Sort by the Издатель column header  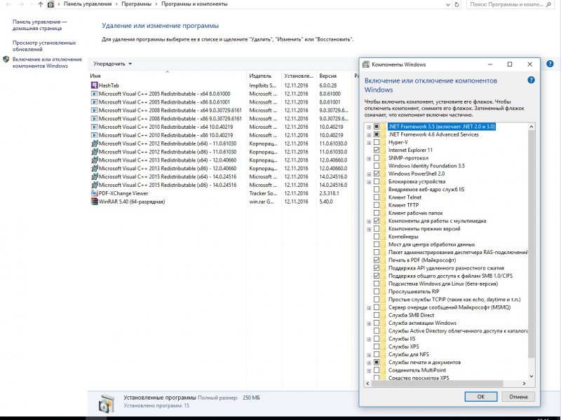click(264, 76)
